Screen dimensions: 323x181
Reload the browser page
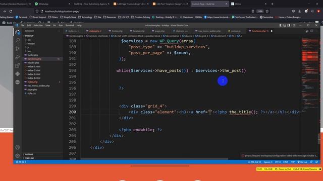11,11
